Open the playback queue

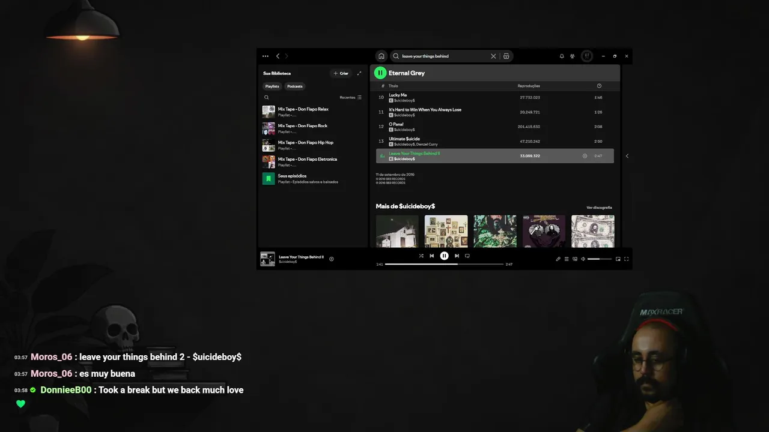(567, 259)
